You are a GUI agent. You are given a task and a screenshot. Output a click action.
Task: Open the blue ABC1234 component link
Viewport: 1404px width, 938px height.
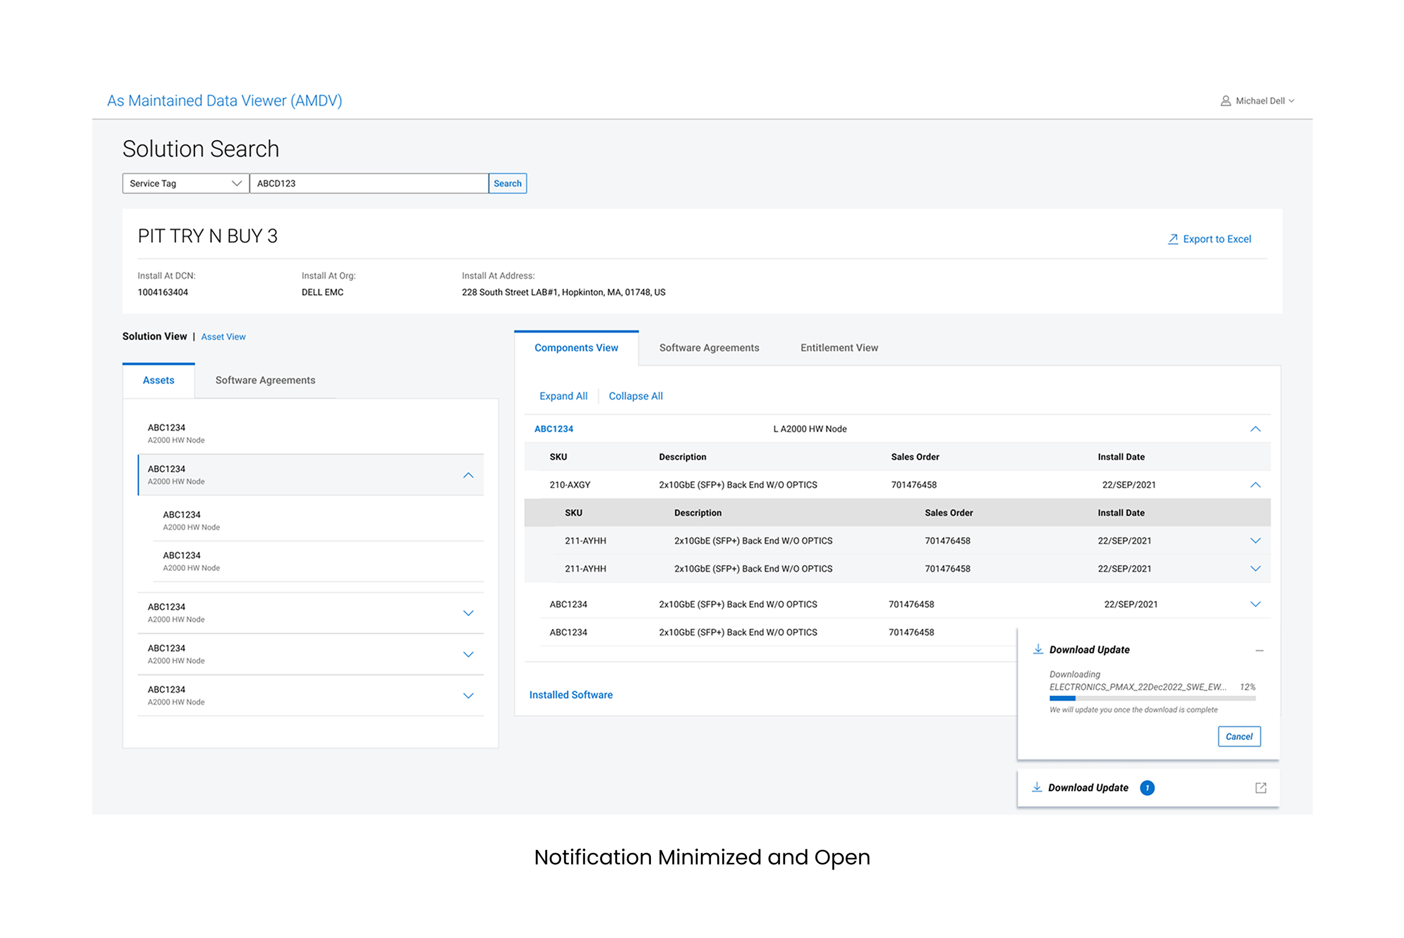point(554,429)
